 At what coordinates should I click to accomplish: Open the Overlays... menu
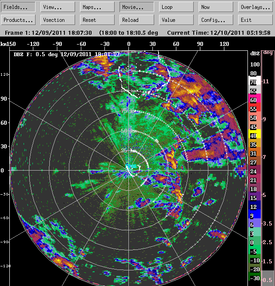coord(255,7)
